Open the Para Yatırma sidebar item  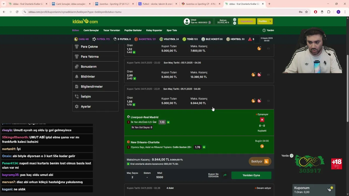pos(95,57)
